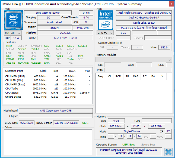Click the Intel Atom inside CPU logo
175x158 pixels.
[14, 20]
